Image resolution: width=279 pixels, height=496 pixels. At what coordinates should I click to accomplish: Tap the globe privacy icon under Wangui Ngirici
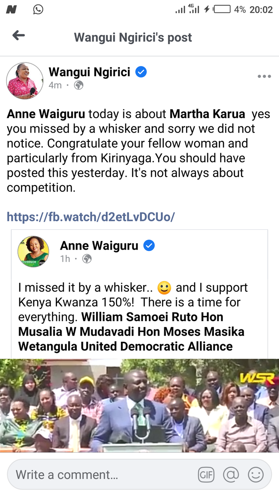pos(79,85)
